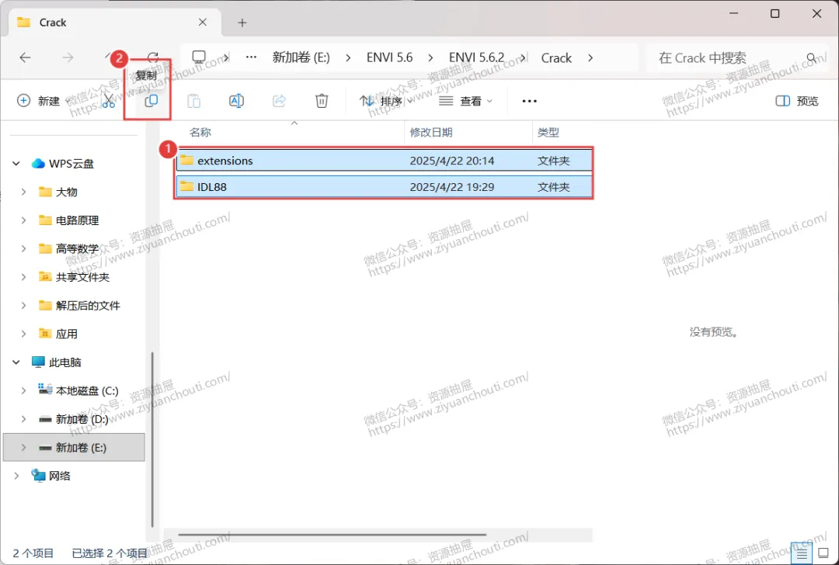The height and width of the screenshot is (565, 839).
Task: Expand the 解压后的文件 node
Action: pos(23,305)
